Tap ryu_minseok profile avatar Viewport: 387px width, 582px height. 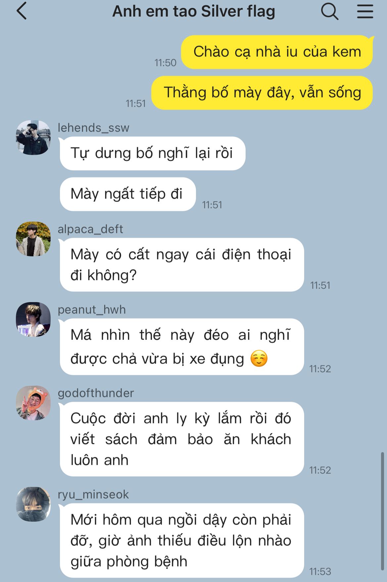tap(33, 504)
